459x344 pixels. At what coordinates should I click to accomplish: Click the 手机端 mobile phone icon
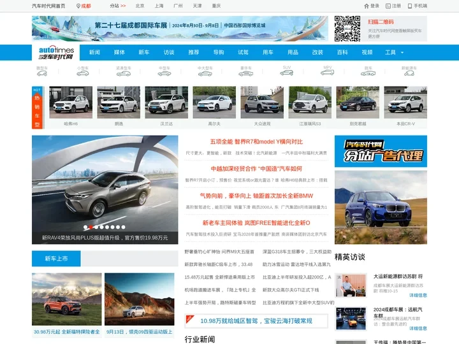[x=410, y=6]
